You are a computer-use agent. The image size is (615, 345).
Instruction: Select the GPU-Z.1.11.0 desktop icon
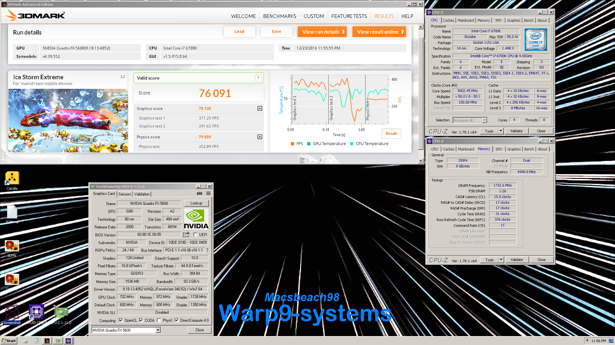pyautogui.click(x=61, y=315)
